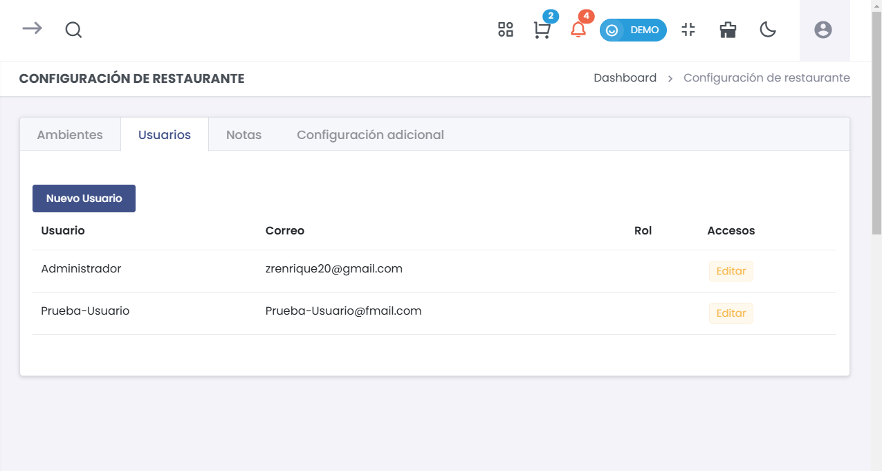This screenshot has height=471, width=882.
Task: Open the notifications bell icon
Action: pyautogui.click(x=578, y=30)
